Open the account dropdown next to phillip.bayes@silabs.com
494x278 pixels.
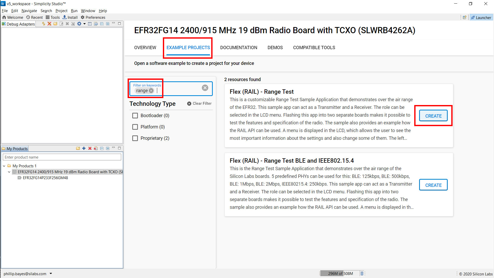[51, 274]
